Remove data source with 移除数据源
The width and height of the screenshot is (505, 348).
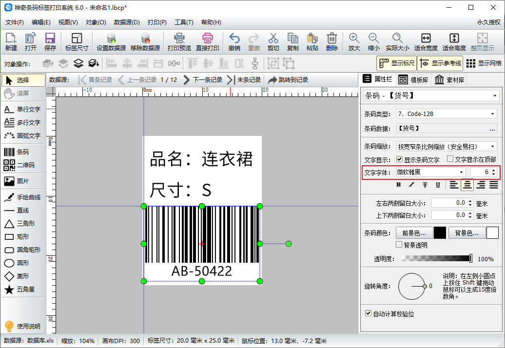click(x=145, y=42)
